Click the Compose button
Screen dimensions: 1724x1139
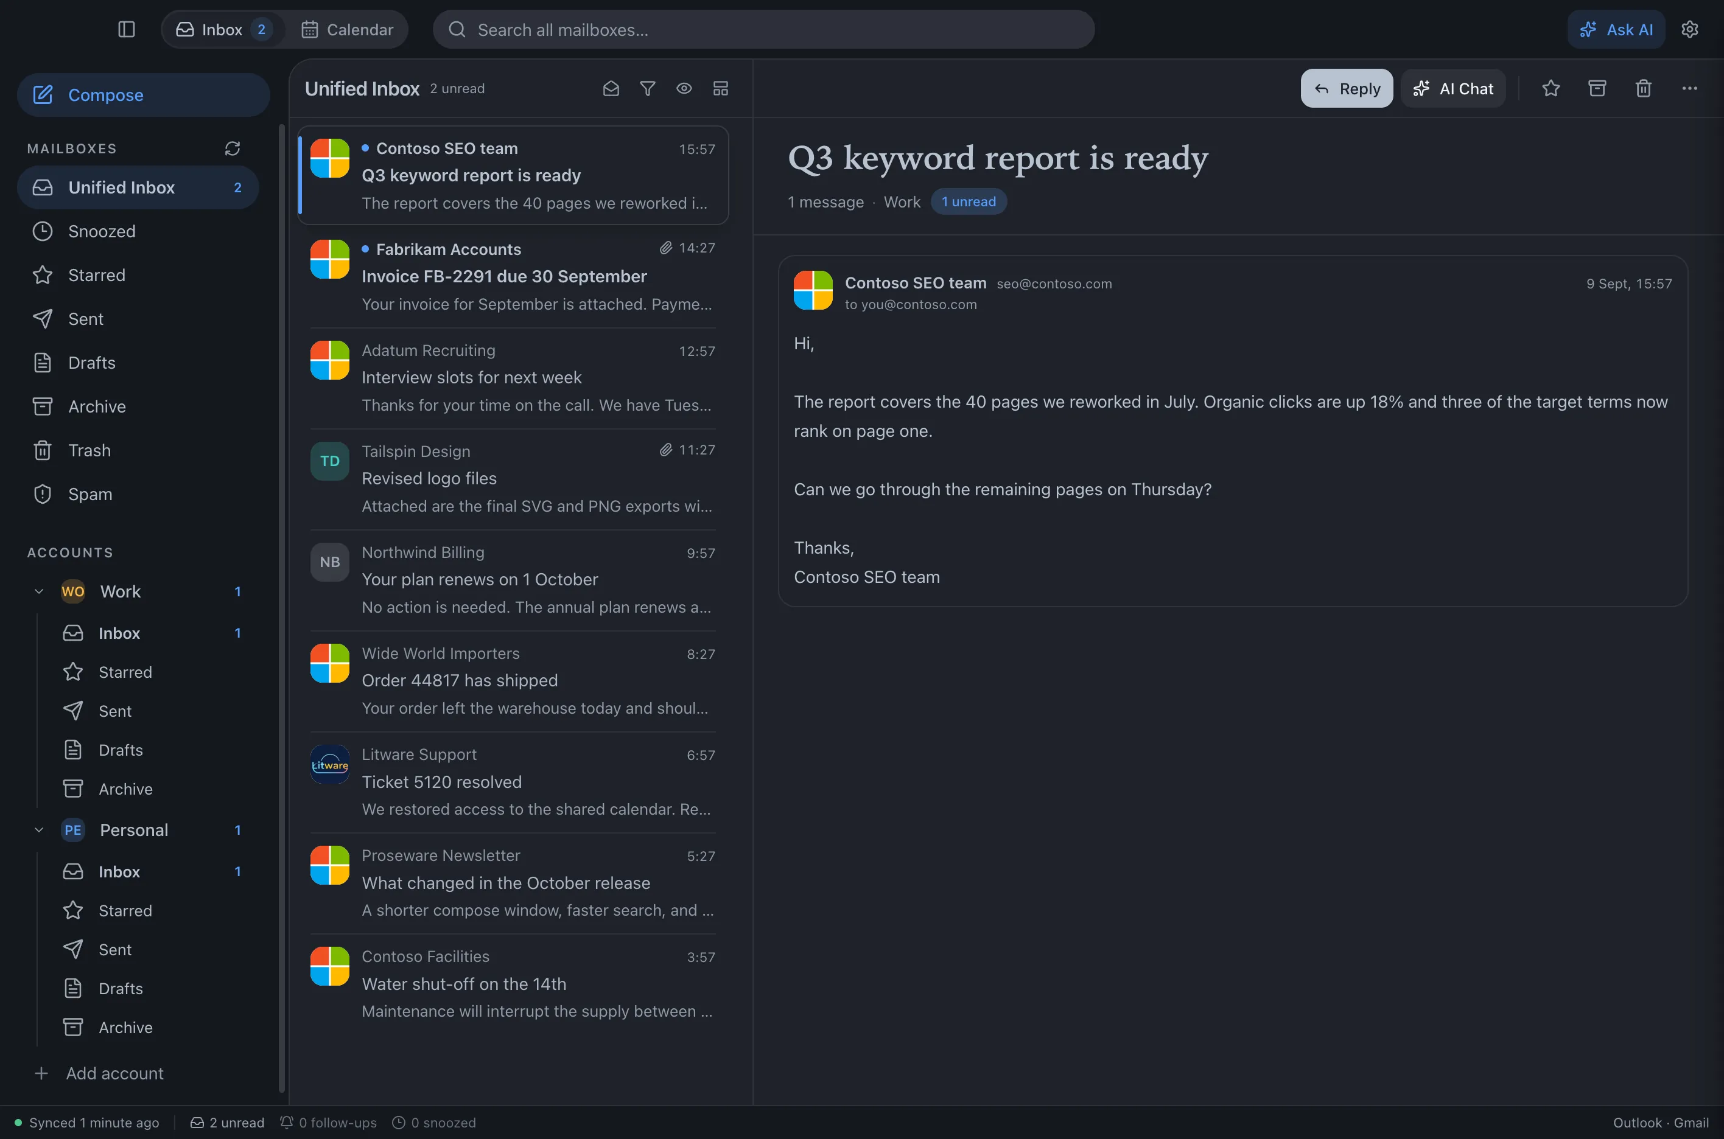click(143, 94)
